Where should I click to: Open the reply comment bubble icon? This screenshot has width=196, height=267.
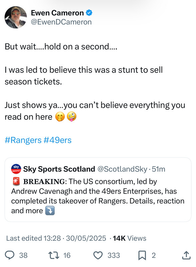pyautogui.click(x=10, y=255)
